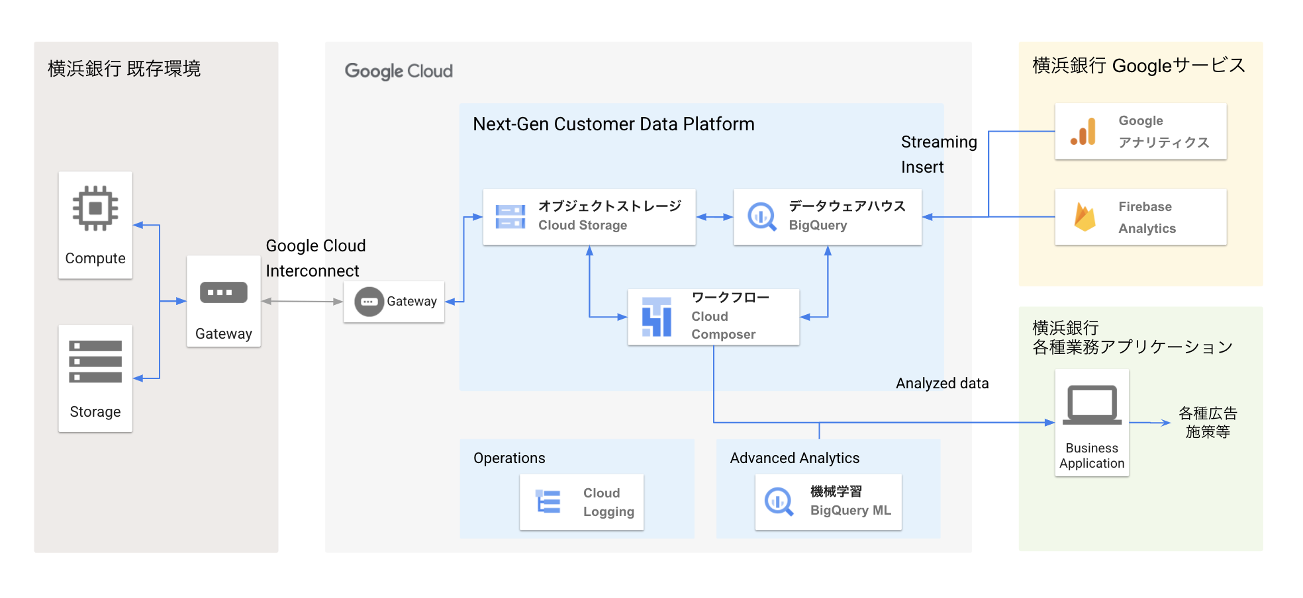
Task: Click the Firebase flame icon
Action: tap(1085, 217)
